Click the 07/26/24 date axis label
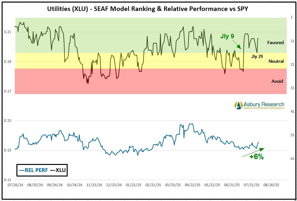This screenshot has height=201, width=297. click(x=15, y=186)
